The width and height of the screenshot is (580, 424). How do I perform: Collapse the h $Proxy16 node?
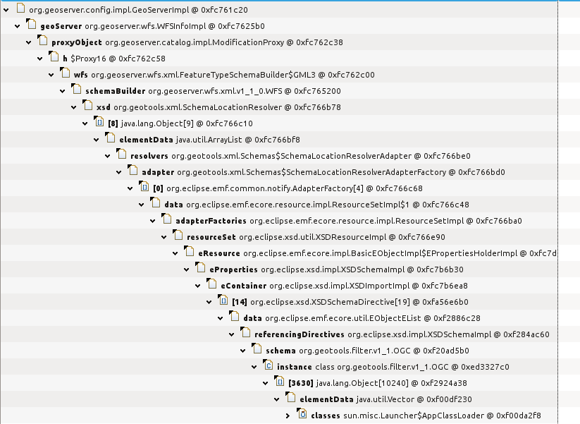[40, 59]
